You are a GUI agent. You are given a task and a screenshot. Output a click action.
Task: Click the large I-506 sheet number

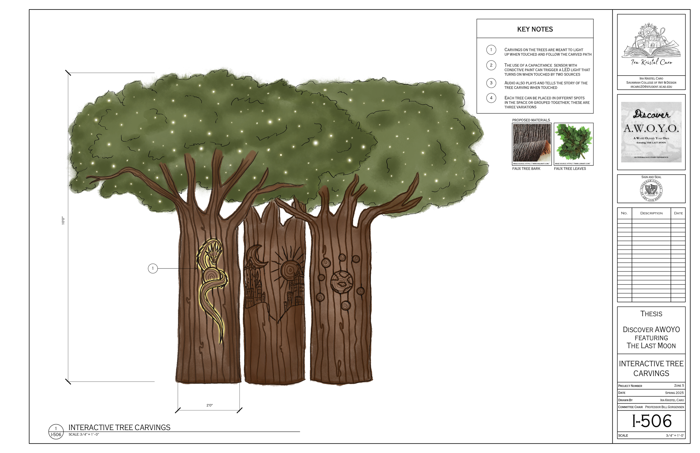(652, 421)
